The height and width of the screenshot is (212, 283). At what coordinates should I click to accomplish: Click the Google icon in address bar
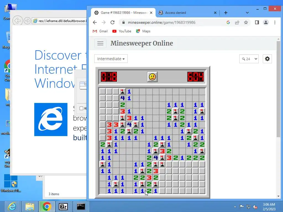pyautogui.click(x=228, y=22)
